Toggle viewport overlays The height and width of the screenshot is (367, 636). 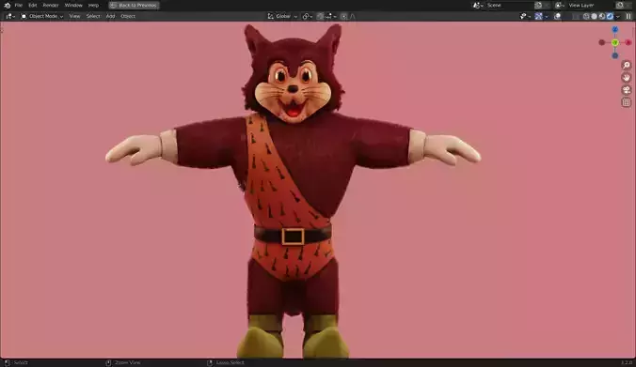pyautogui.click(x=558, y=16)
